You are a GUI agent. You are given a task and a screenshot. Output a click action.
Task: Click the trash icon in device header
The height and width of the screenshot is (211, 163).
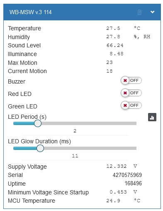click(139, 12)
